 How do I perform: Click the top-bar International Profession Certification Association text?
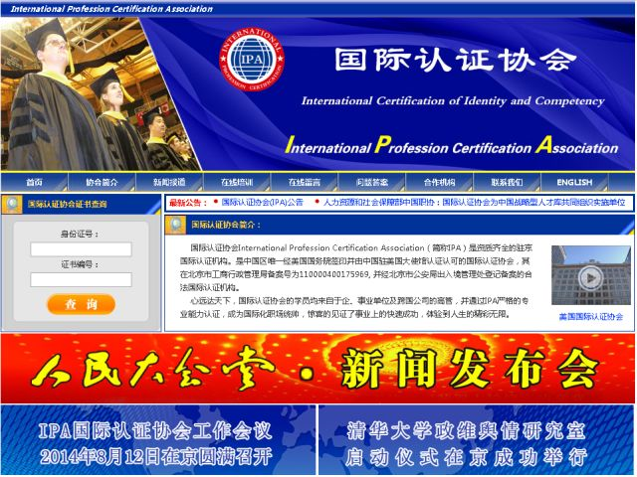[111, 9]
